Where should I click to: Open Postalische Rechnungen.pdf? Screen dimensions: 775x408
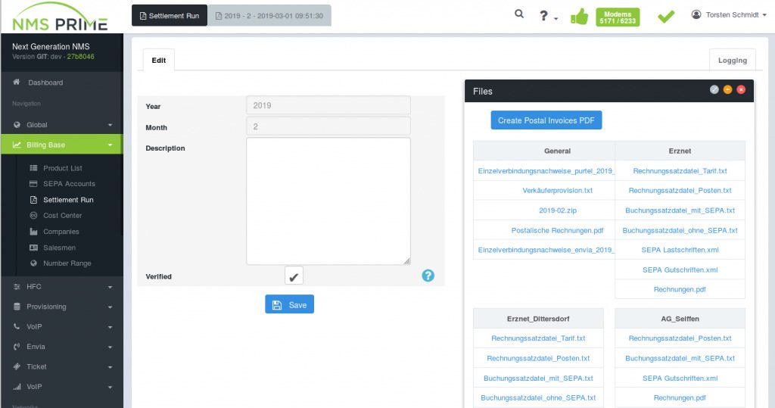click(x=558, y=230)
